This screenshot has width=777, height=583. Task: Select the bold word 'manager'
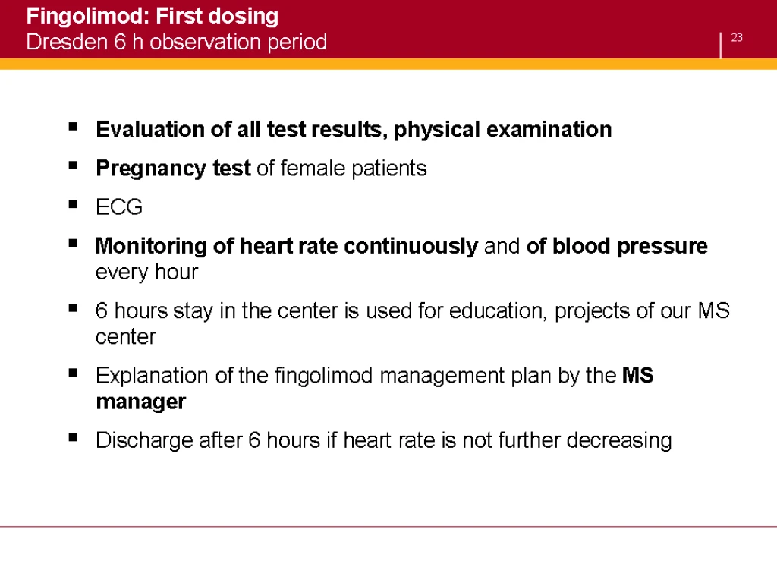click(x=140, y=402)
